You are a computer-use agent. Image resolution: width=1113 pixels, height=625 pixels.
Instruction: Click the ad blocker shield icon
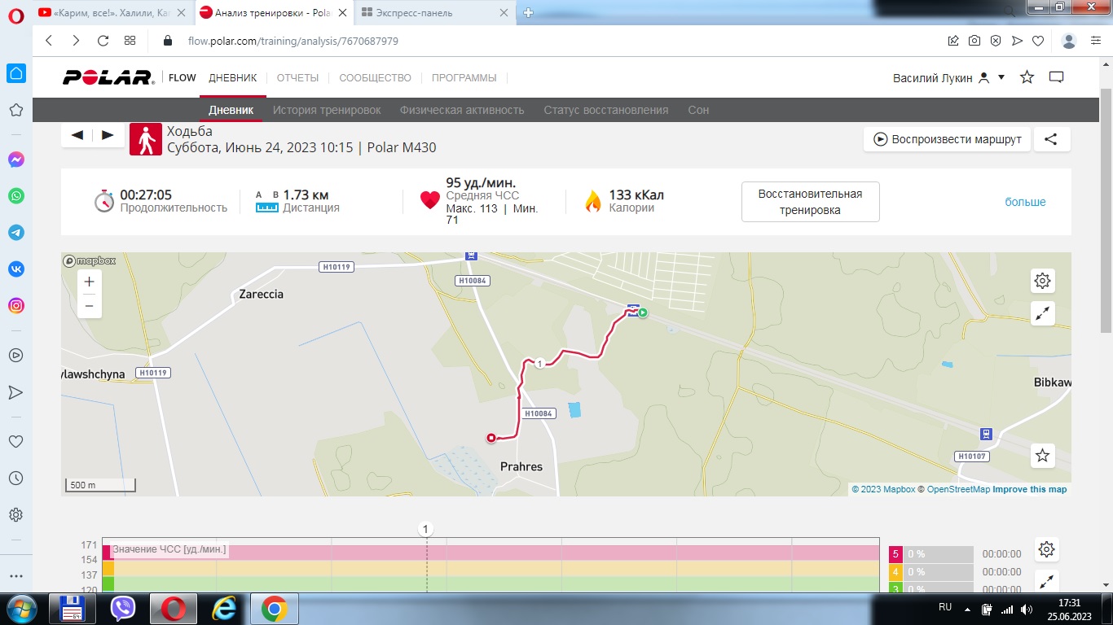[996, 41]
